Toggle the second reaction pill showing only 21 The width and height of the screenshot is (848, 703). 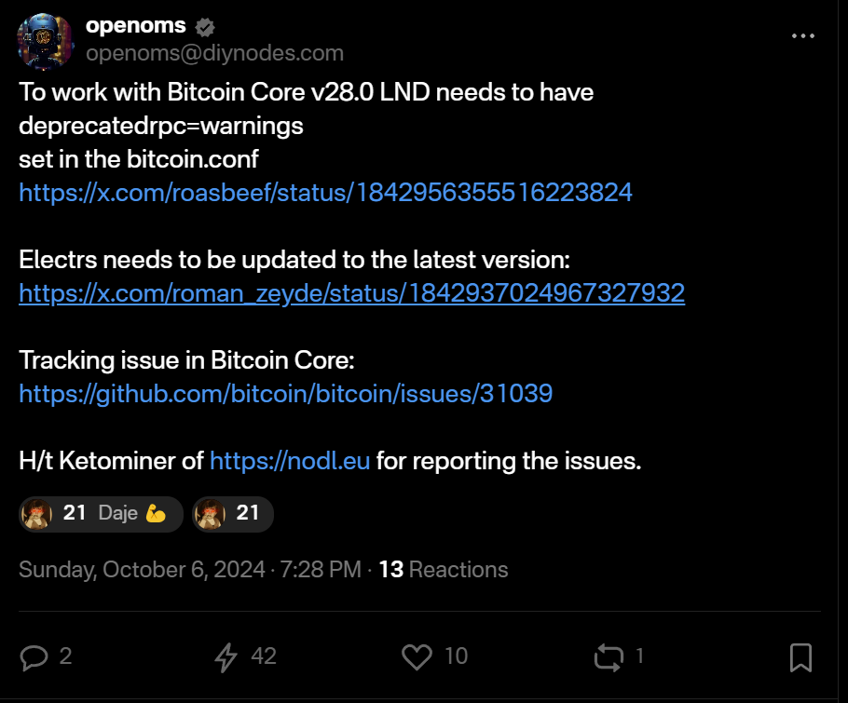coord(232,513)
